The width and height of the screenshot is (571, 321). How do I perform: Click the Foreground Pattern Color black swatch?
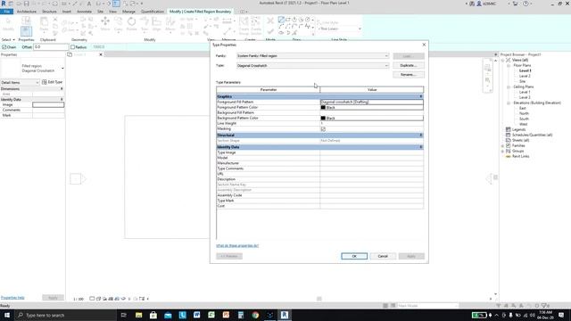pos(323,107)
